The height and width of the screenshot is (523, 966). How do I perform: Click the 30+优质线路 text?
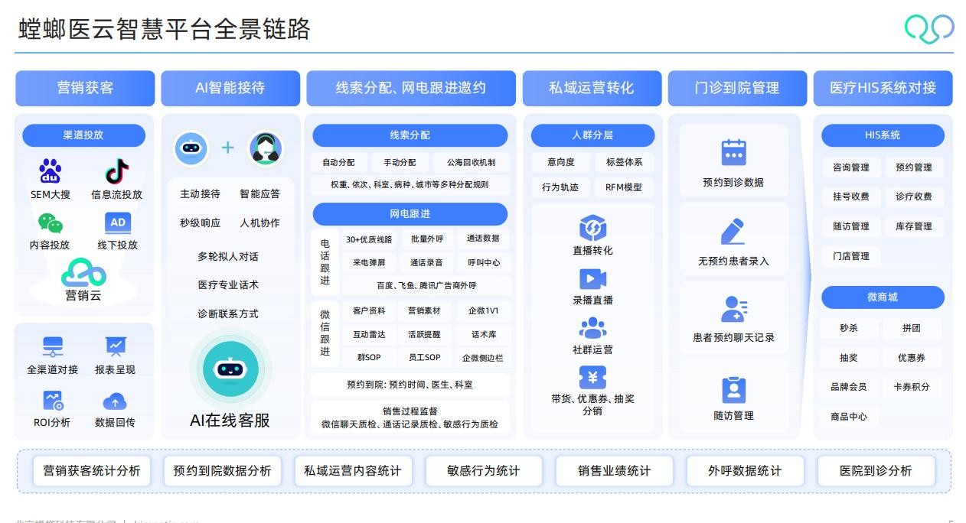[369, 239]
